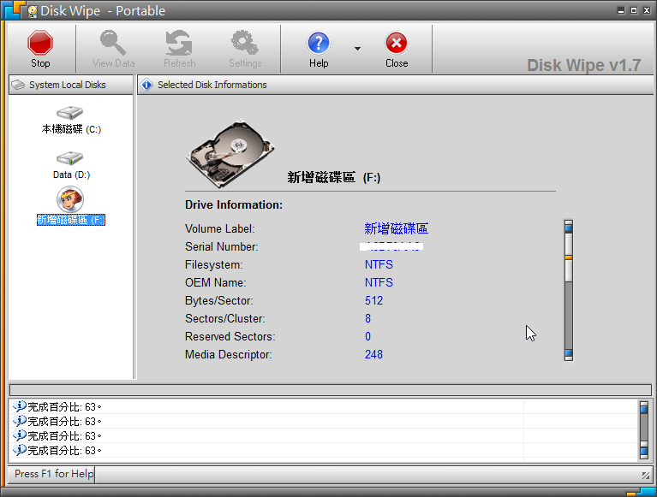The height and width of the screenshot is (497, 657).
Task: Minimize the Disk Wipe window
Action: pyautogui.click(x=621, y=10)
